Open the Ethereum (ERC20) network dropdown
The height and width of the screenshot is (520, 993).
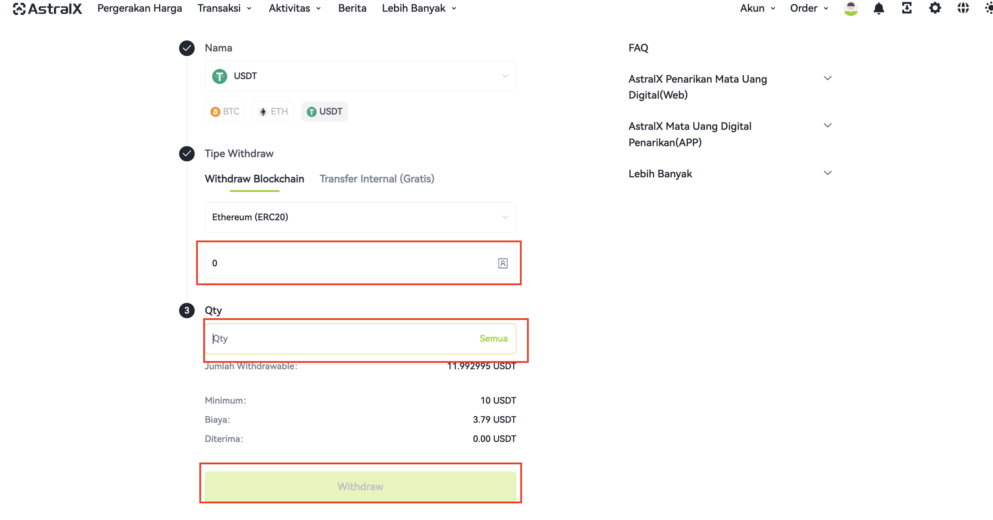(360, 217)
